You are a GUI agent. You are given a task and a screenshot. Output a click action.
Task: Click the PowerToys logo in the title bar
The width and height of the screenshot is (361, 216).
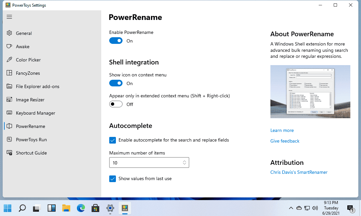pos(8,5)
